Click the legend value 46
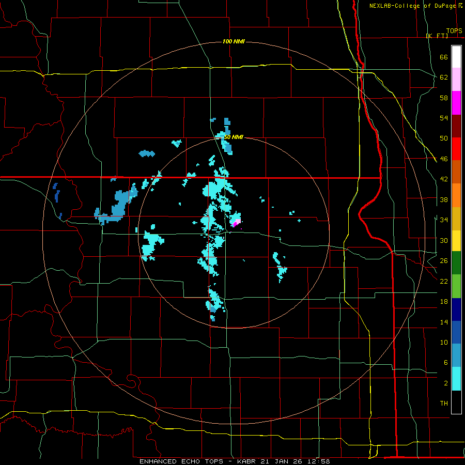Viewport: 465px width, 465px height. (x=444, y=159)
